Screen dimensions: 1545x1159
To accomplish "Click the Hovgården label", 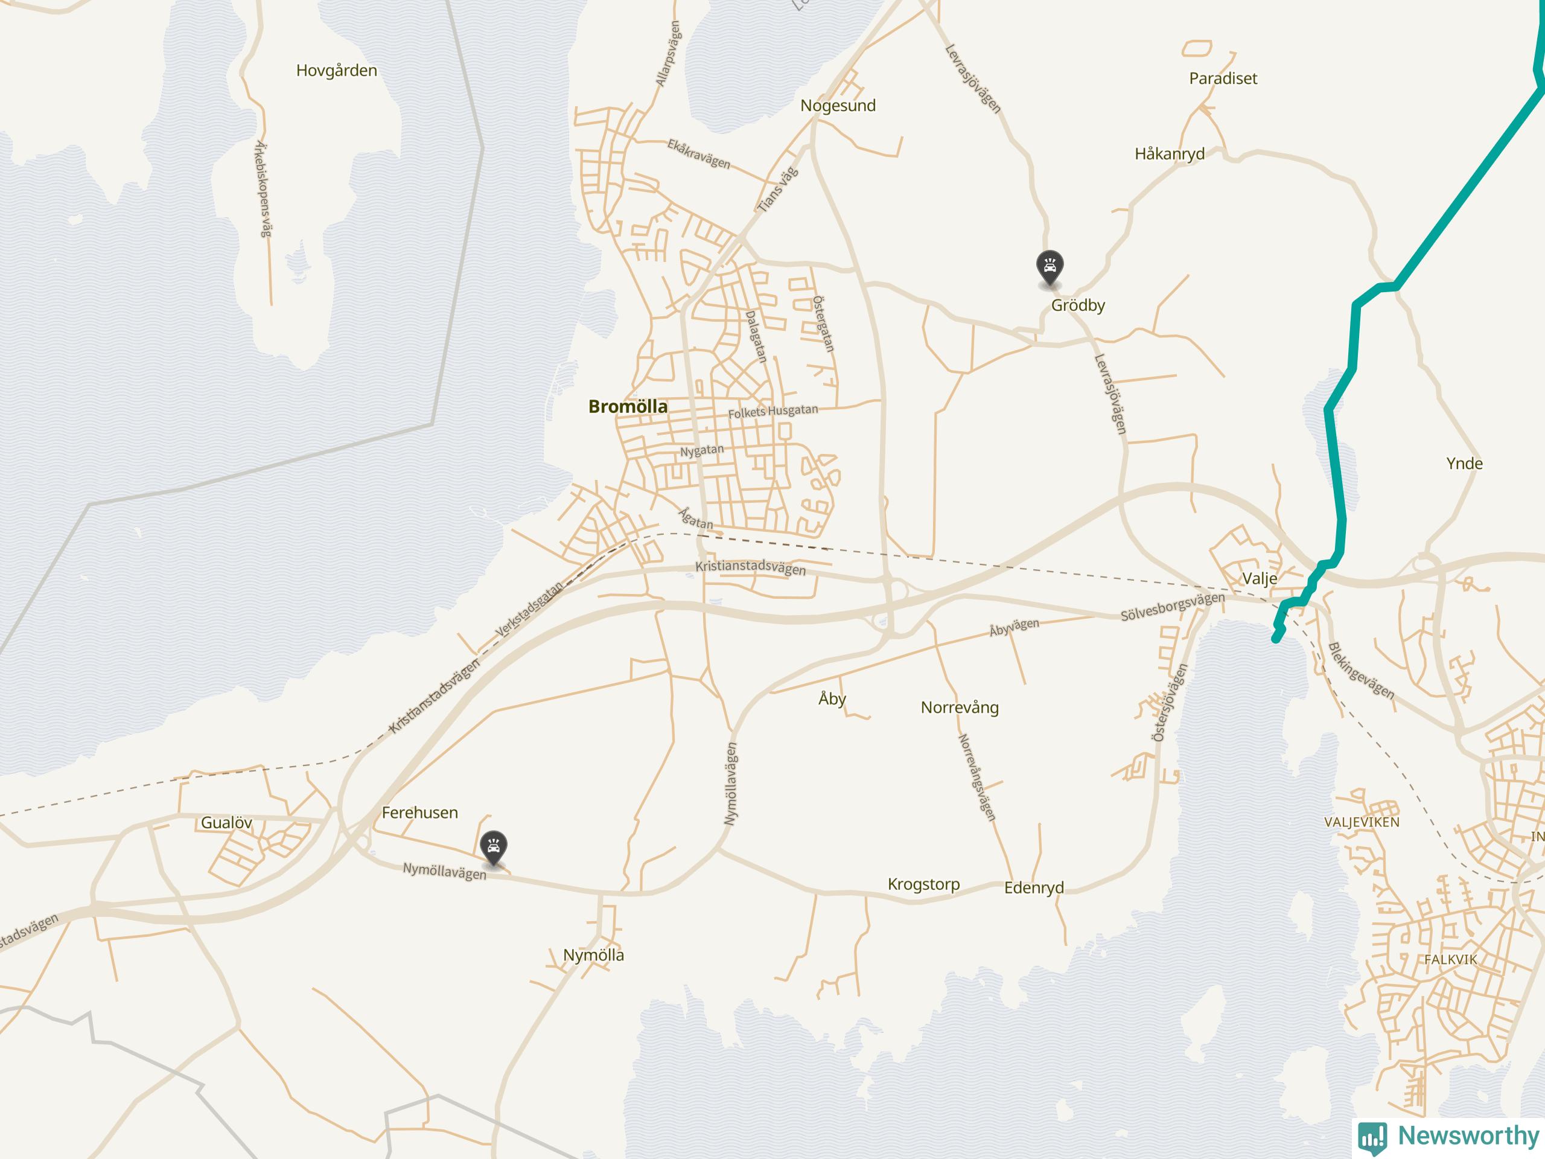I will click(x=337, y=71).
